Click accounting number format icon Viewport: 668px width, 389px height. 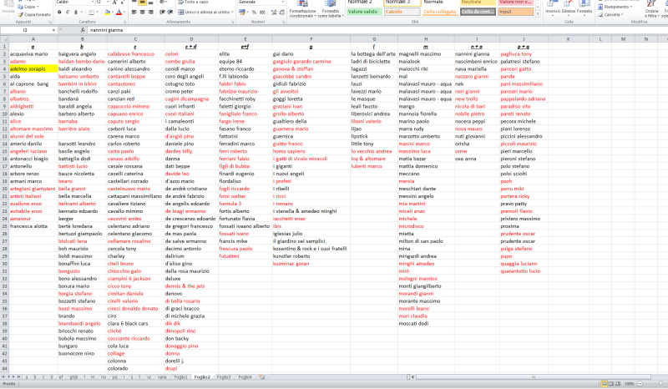242,13
